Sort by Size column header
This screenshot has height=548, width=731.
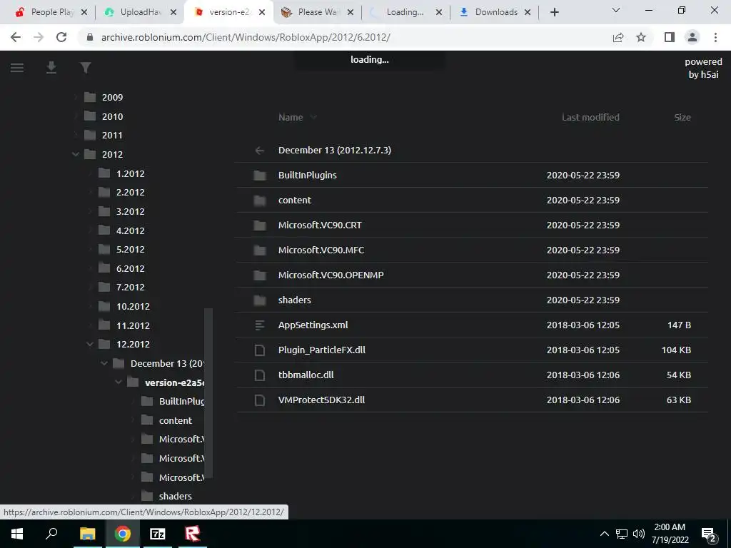pyautogui.click(x=682, y=118)
